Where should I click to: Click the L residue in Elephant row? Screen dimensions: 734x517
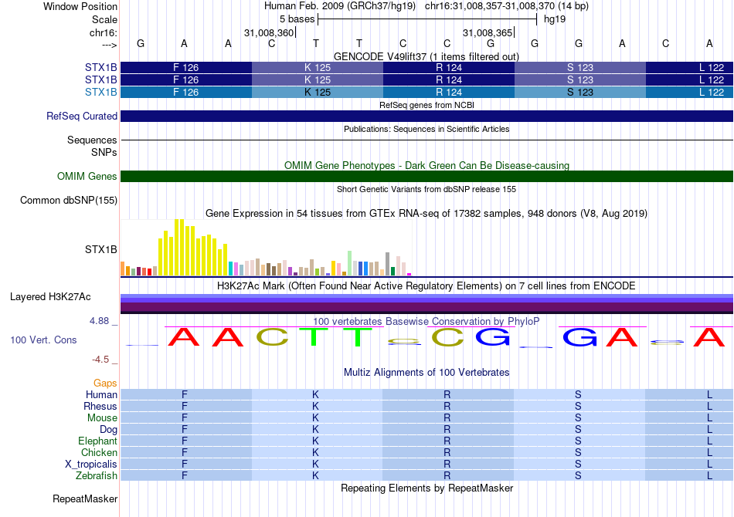point(709,441)
